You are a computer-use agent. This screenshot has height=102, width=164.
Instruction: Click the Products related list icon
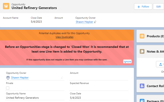click(x=142, y=36)
